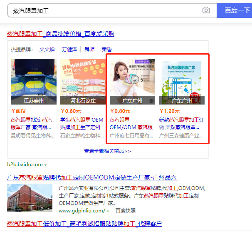Expand dropdown arrow next to www.gdpinliu.com
252x242 pixels.
108,211
